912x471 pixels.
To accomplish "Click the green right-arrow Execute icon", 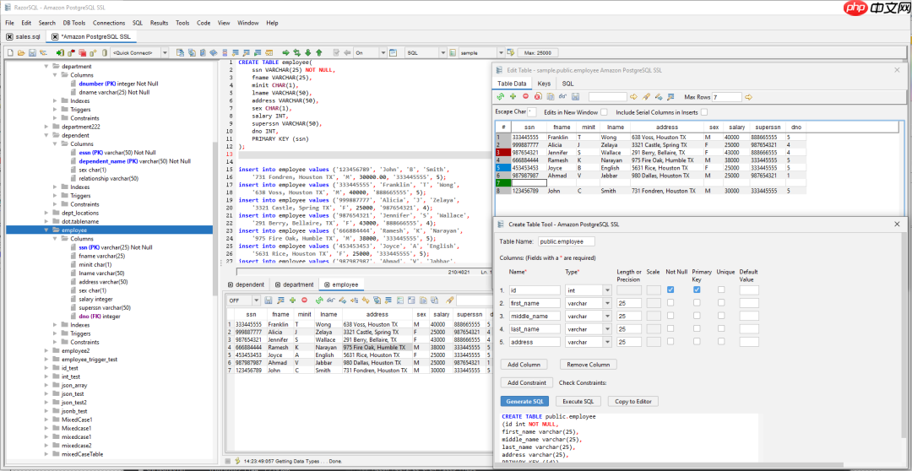I will coord(285,52).
